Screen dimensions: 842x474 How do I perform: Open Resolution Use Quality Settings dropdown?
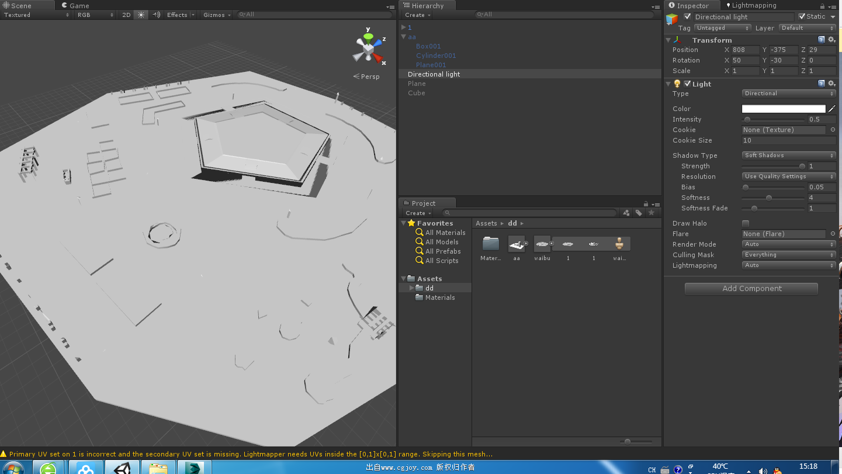pyautogui.click(x=789, y=177)
